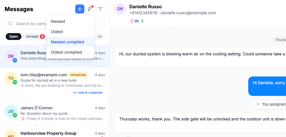Open the James O'Connor conversation
Viewport: 286px width, 137px height.
[x=55, y=113]
